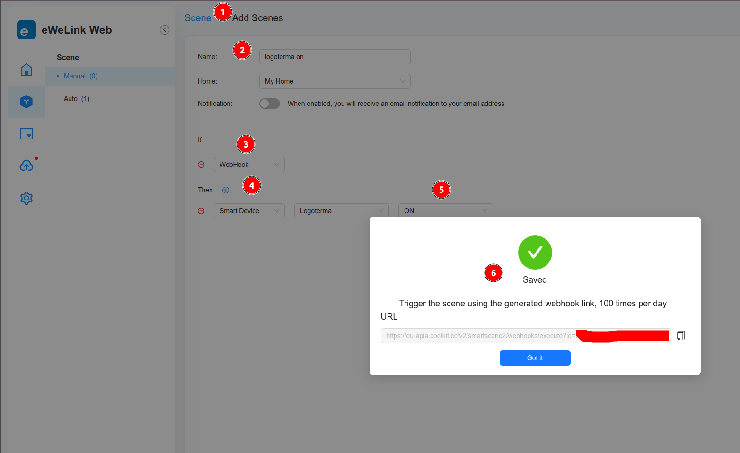The image size is (740, 453).
Task: Click the scene Name input field
Action: point(335,57)
